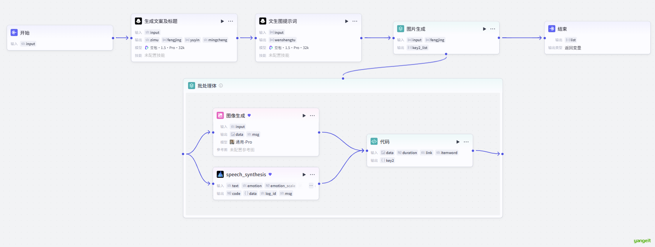Image resolution: width=655 pixels, height=247 pixels.
Task: Open the more options menu on 生成文案及标题
Action: click(x=231, y=21)
